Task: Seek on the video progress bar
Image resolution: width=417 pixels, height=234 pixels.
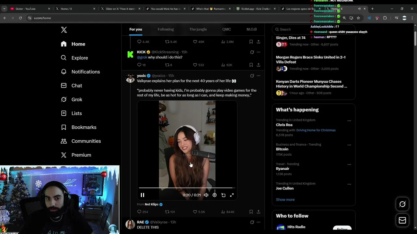Action: [187, 188]
